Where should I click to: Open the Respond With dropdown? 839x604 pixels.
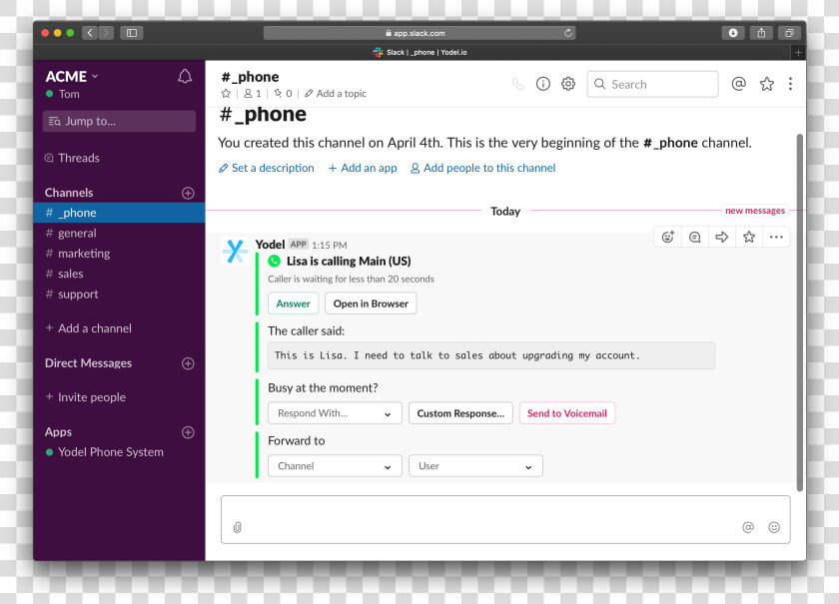point(335,413)
